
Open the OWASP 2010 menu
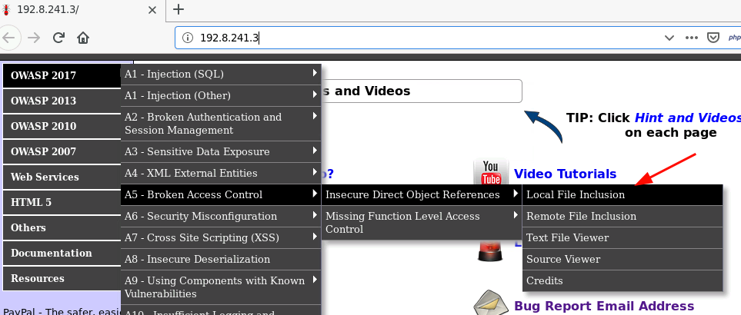tap(62, 126)
